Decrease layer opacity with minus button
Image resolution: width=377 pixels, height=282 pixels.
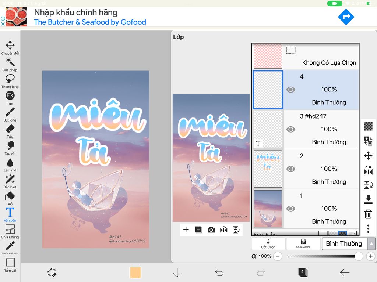tap(278, 256)
